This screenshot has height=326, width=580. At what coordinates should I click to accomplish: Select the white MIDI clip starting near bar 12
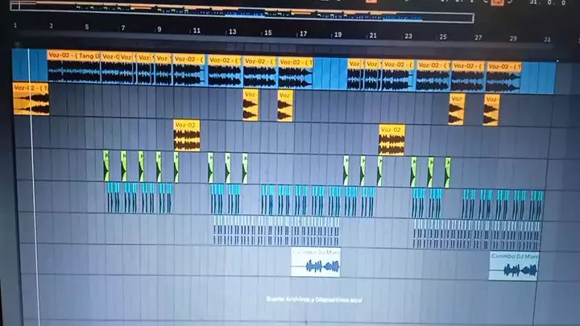click(x=275, y=231)
